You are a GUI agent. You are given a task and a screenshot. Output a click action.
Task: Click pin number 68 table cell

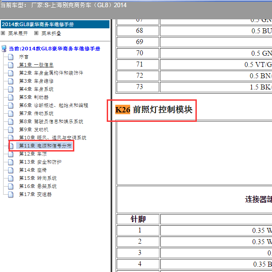pyautogui.click(x=138, y=31)
